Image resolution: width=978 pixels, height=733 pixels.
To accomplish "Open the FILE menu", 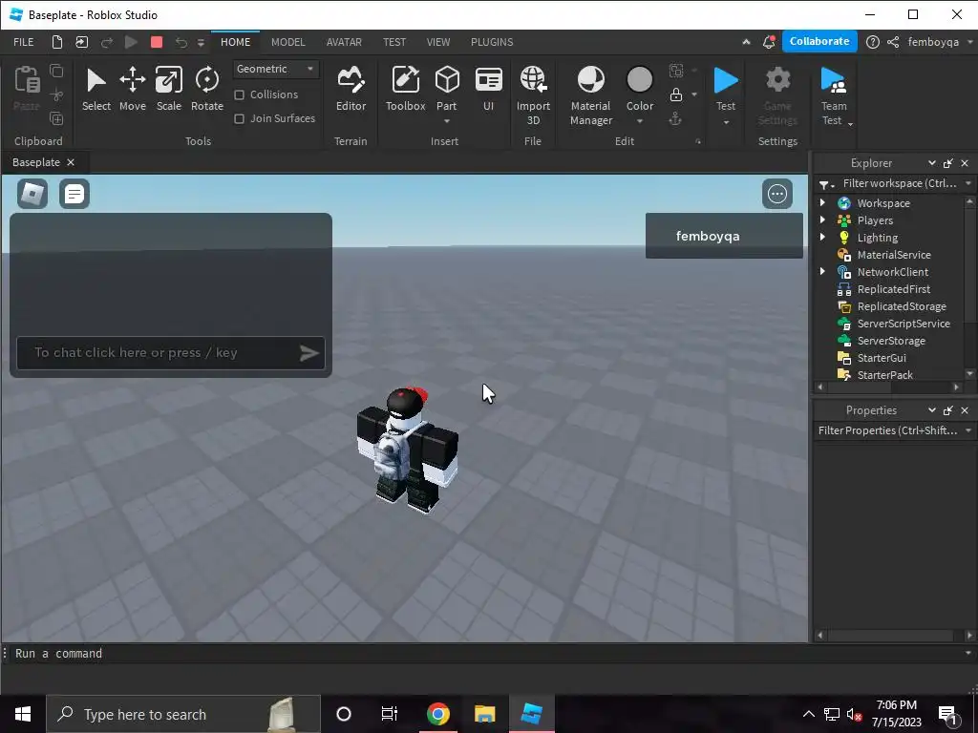I will 24,42.
